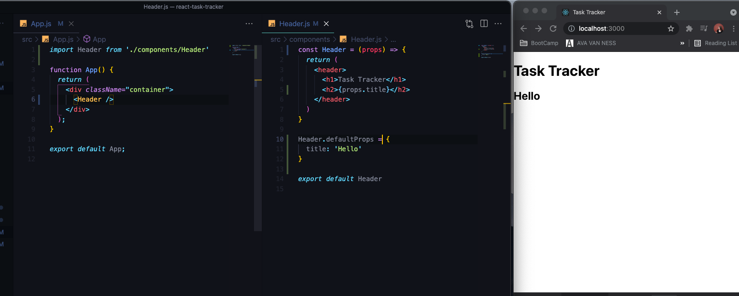
Task: Click line number 6 in App.js
Action: pos(33,99)
